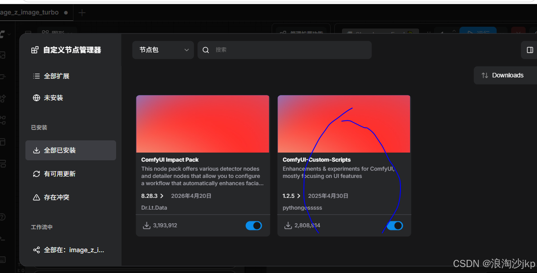Select 全部已安装 in the sidebar
This screenshot has height=273, width=537.
click(x=71, y=150)
